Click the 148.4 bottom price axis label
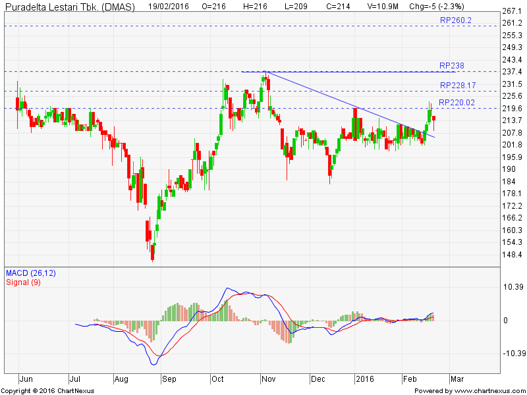This screenshot has height=395, width=527. pos(513,255)
